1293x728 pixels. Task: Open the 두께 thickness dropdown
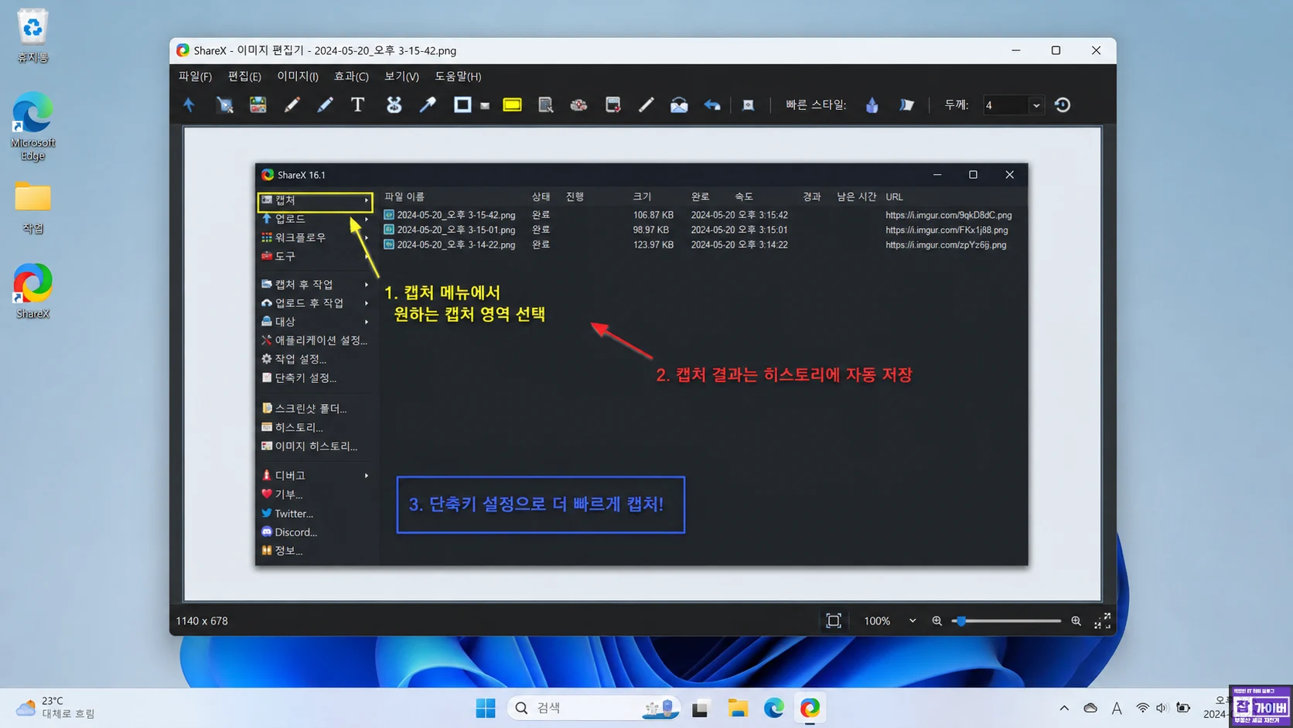coord(1036,105)
